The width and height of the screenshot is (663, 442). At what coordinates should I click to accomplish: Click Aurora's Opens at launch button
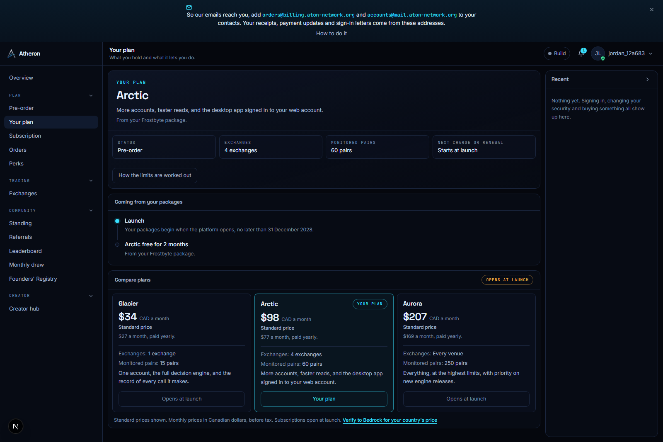pyautogui.click(x=466, y=399)
